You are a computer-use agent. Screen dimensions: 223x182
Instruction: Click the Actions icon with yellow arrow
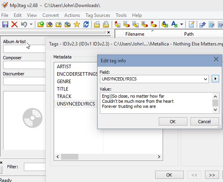[165, 24]
